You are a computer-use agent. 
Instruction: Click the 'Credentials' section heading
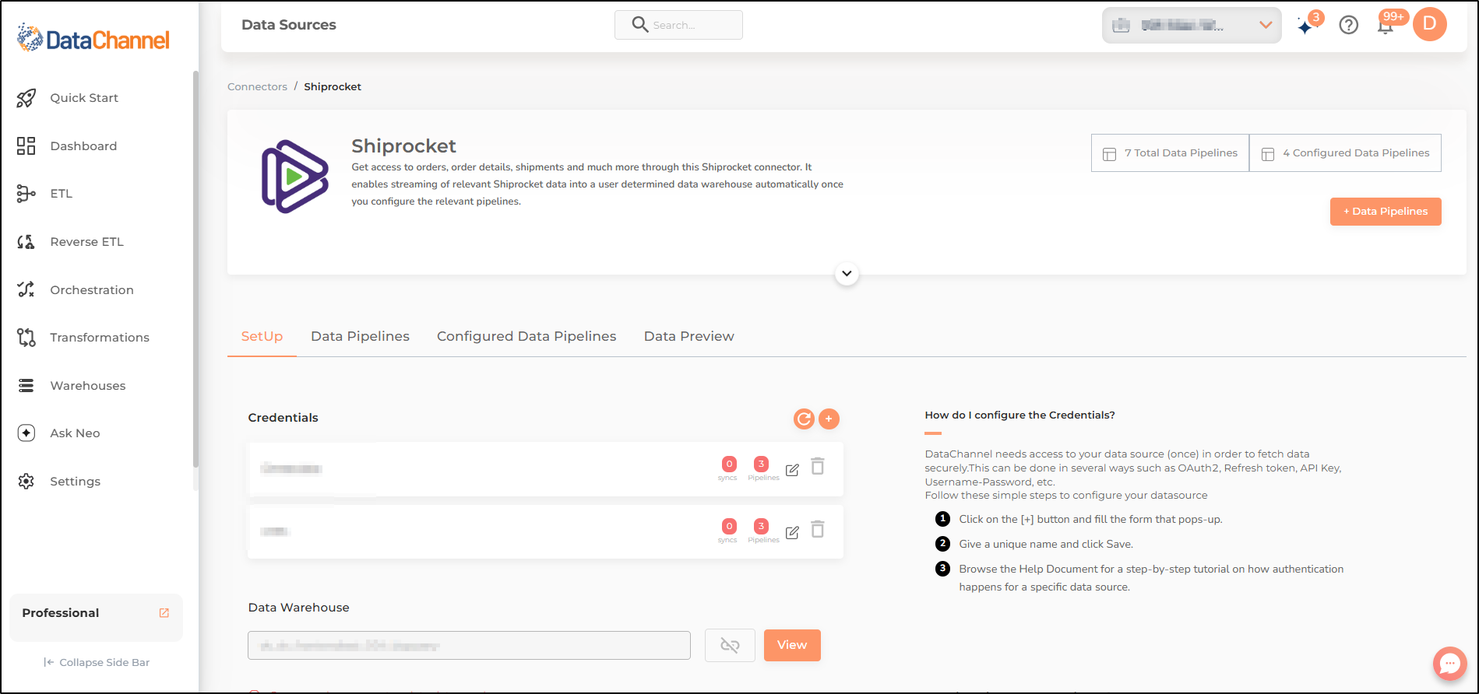coord(283,418)
